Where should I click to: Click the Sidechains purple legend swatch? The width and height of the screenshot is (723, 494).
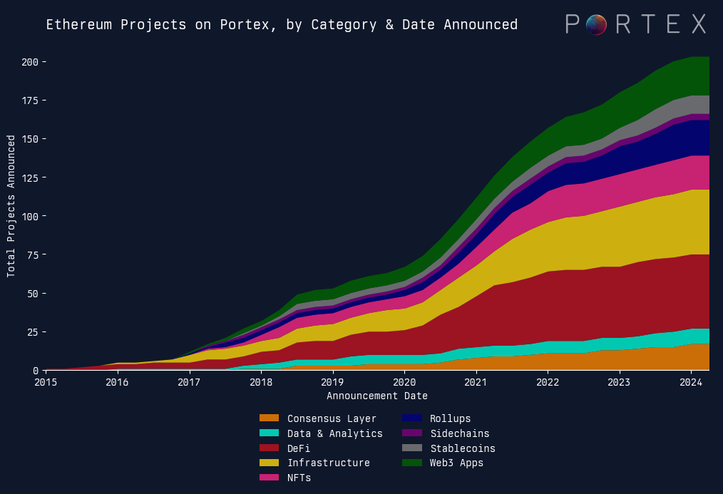(411, 433)
